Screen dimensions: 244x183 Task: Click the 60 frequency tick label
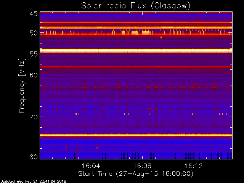(x=34, y=75)
